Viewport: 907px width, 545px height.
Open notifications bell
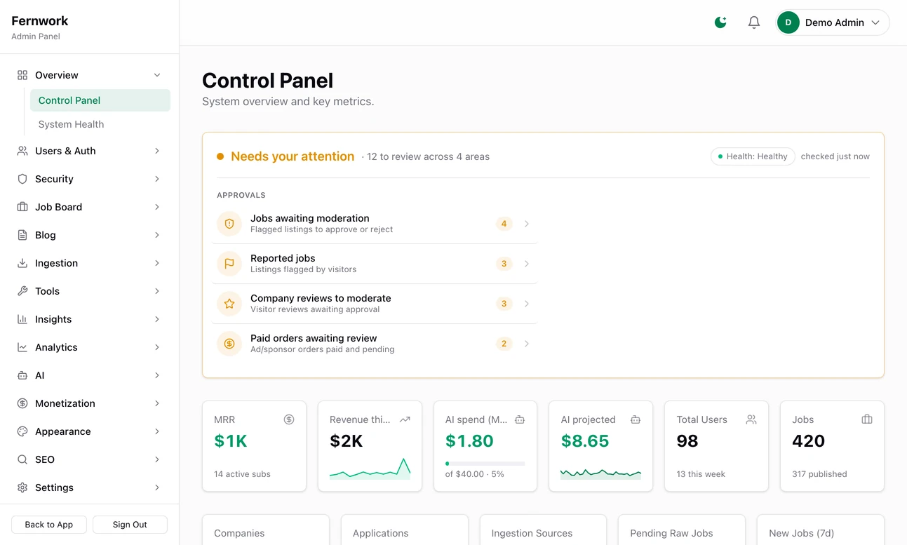coord(754,22)
